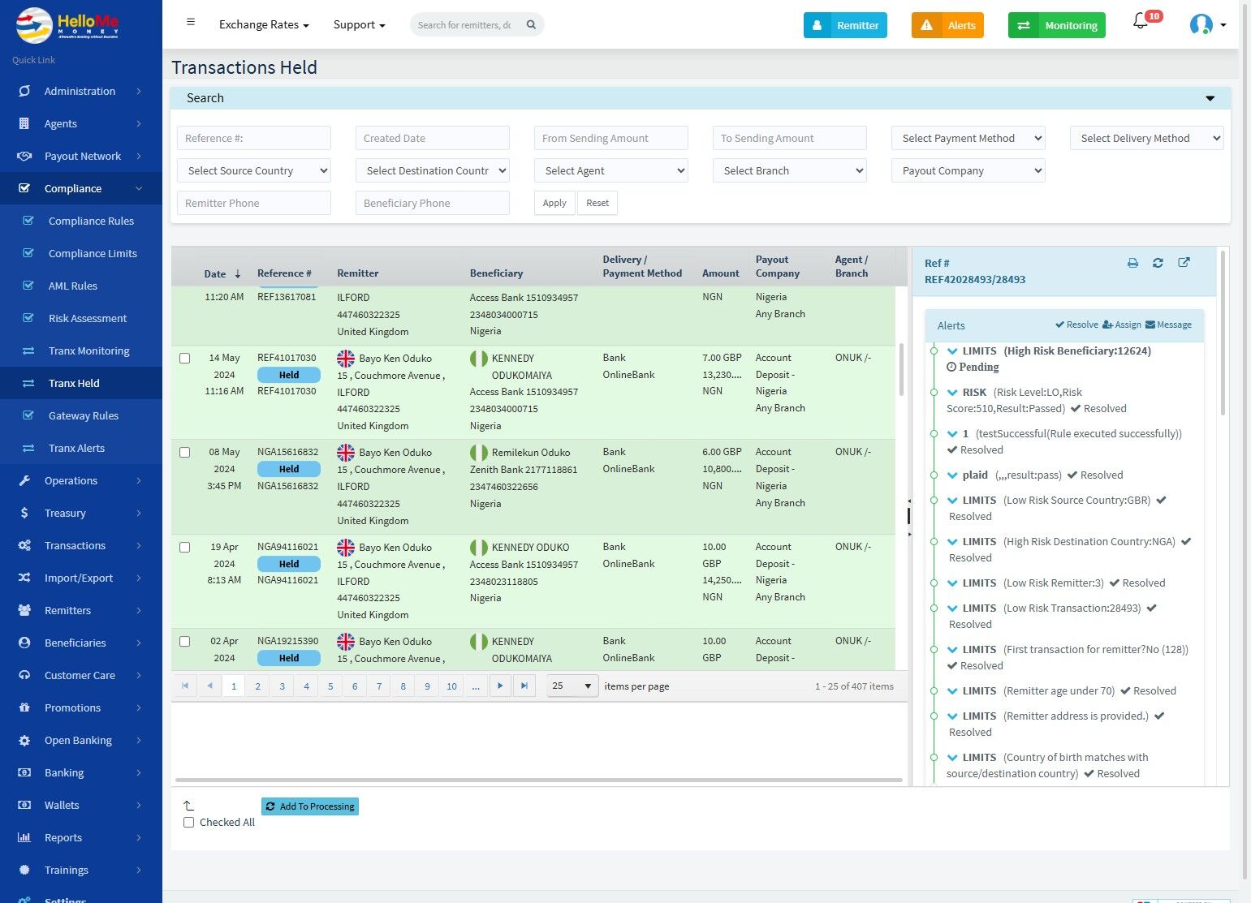Click the notification bell icon
The height and width of the screenshot is (903, 1251).
(x=1141, y=23)
